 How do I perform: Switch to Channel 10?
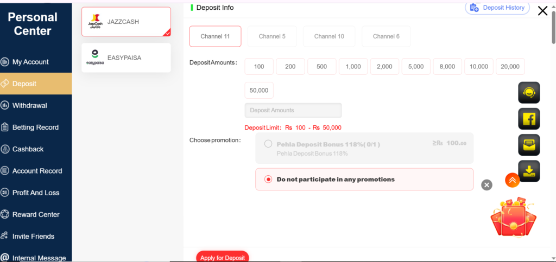coord(329,36)
